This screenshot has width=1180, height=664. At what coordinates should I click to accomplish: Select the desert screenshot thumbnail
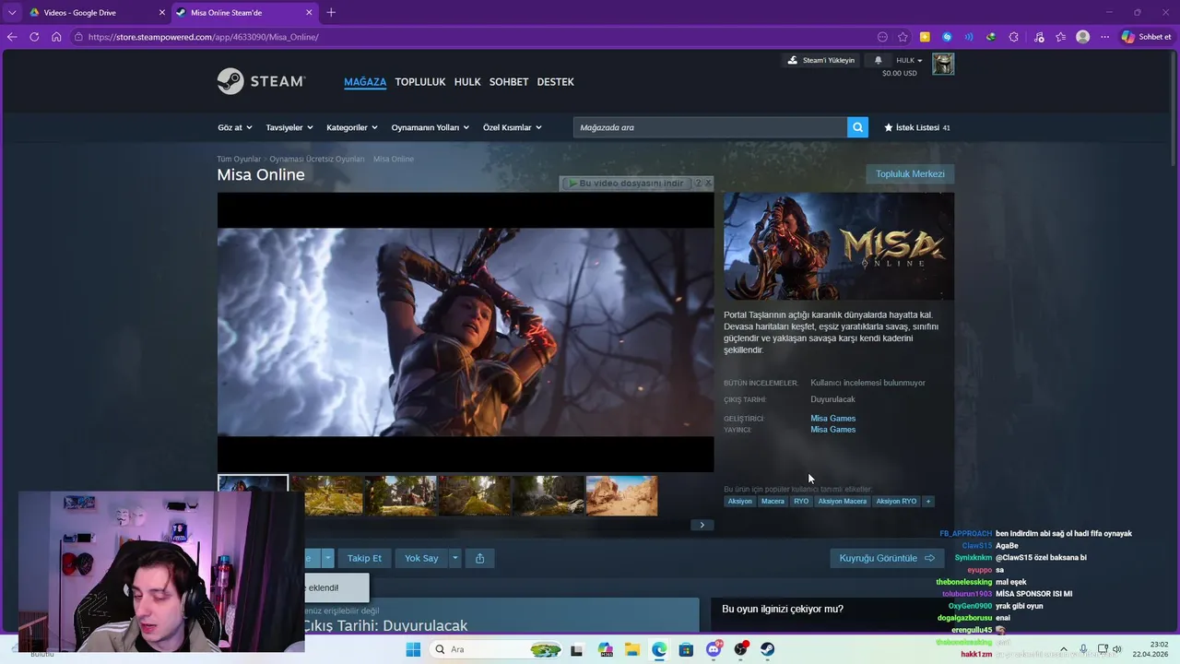pyautogui.click(x=622, y=495)
